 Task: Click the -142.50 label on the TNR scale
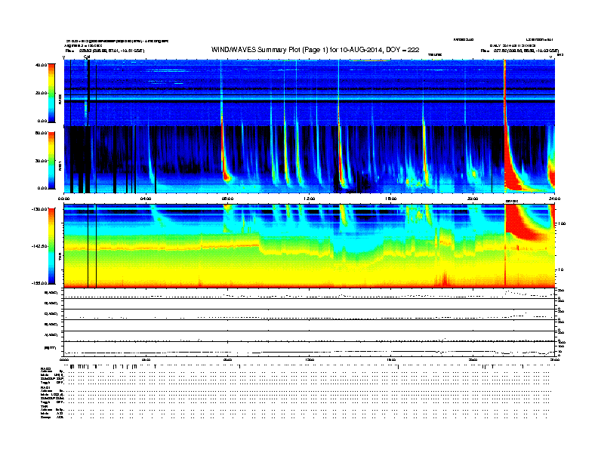point(39,246)
